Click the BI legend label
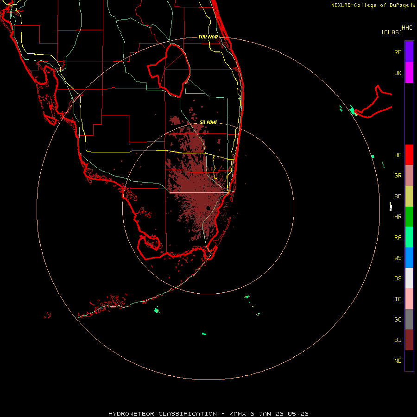 398,340
